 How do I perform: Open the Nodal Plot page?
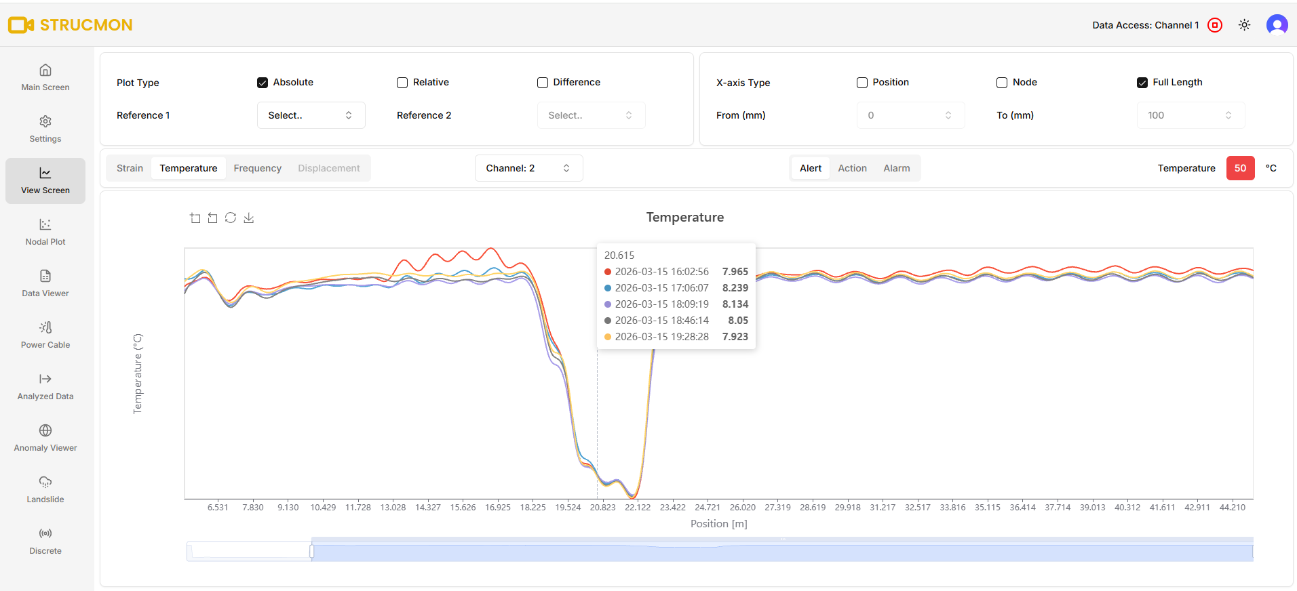point(45,232)
